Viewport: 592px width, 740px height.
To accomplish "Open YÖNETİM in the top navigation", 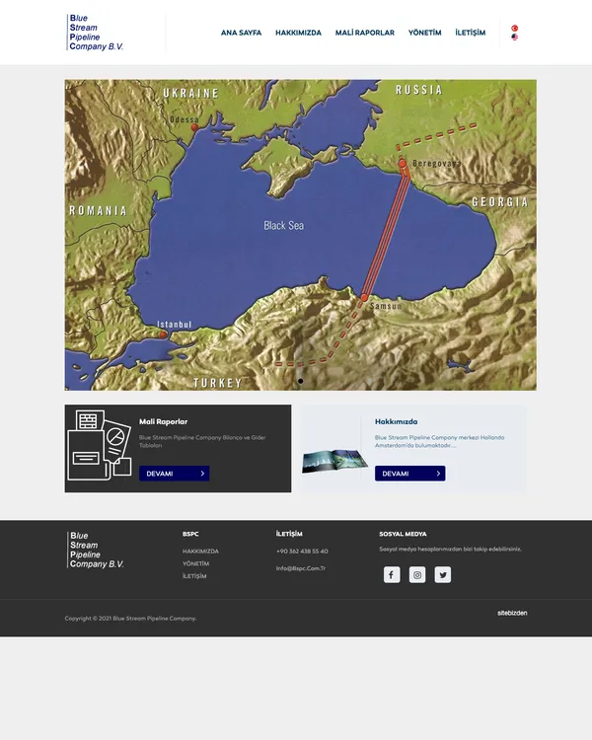I will pos(425,33).
